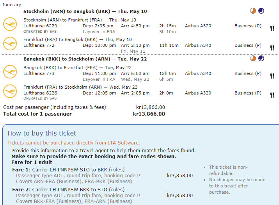Open the rules link for Fare 1

(117, 170)
